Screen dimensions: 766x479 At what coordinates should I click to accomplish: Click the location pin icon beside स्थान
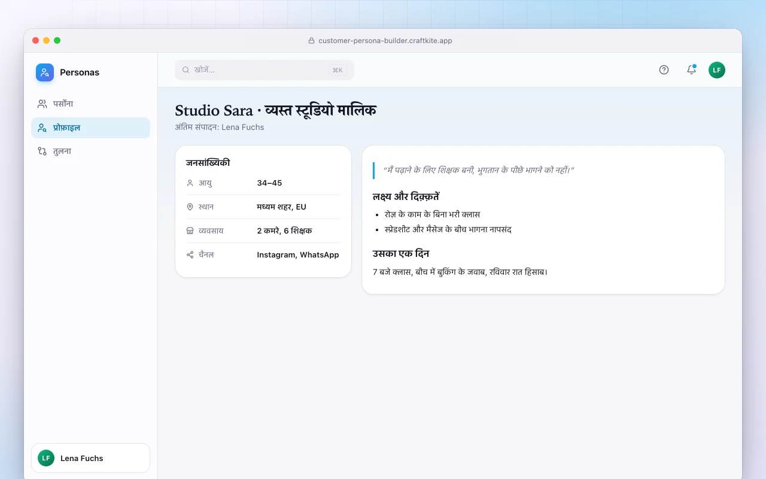(190, 207)
